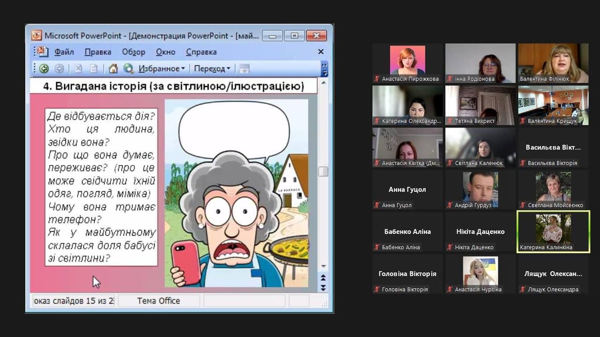Screen dimensions: 600x337
Task: Expand the Избранное dropdown
Action: coord(162,69)
